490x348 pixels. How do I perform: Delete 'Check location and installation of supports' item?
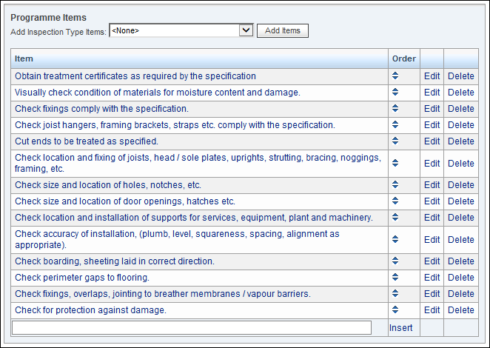(461, 217)
